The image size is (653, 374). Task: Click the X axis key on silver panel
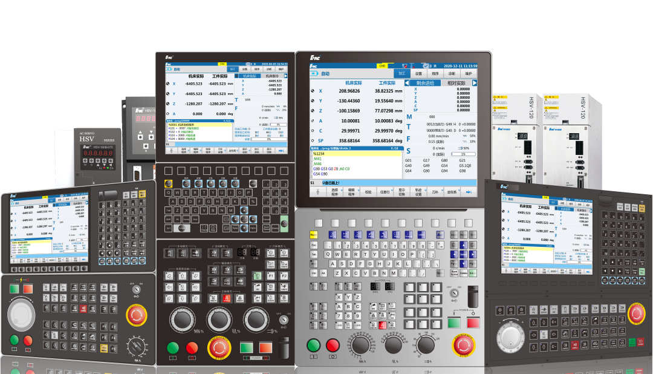339,297
